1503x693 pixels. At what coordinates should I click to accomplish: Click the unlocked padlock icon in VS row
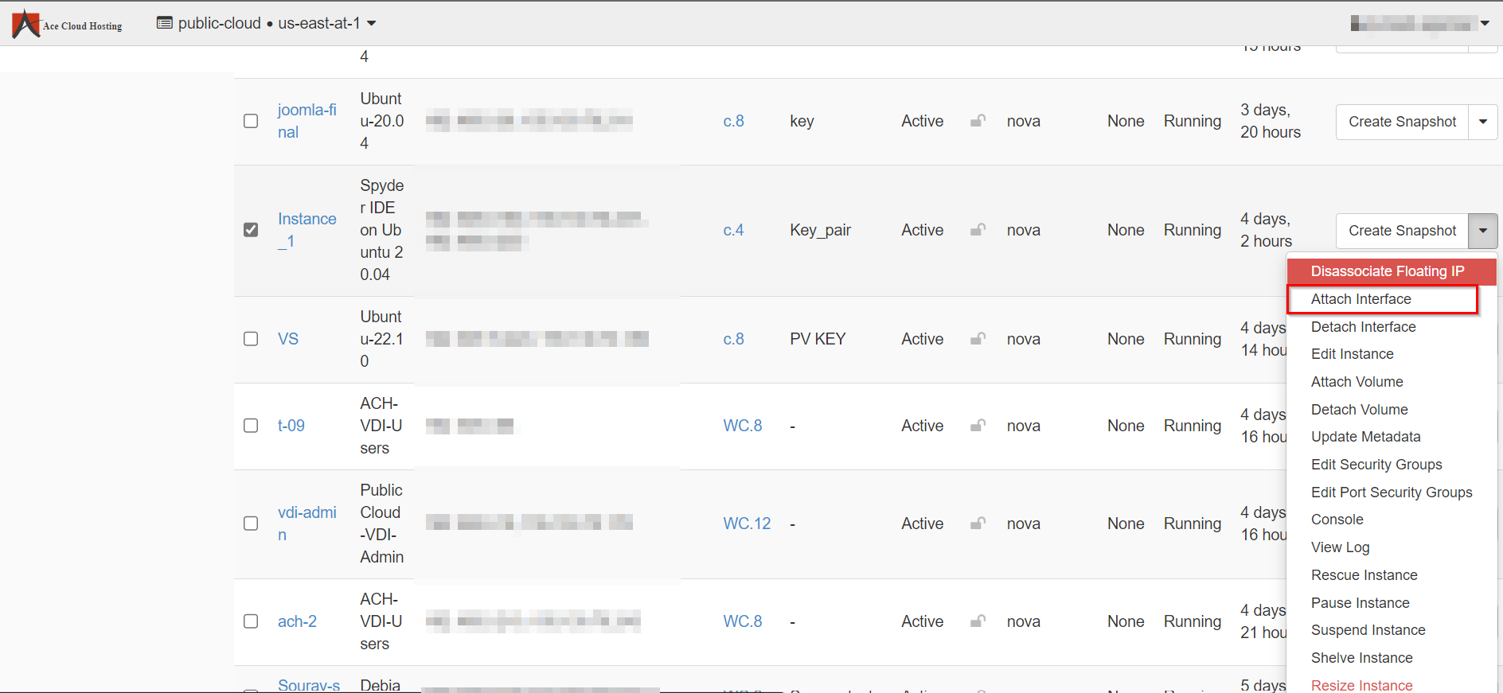pos(978,339)
